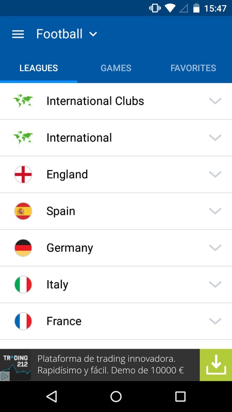The image size is (232, 412).
Task: Open the Spain list entry
Action: (116, 211)
